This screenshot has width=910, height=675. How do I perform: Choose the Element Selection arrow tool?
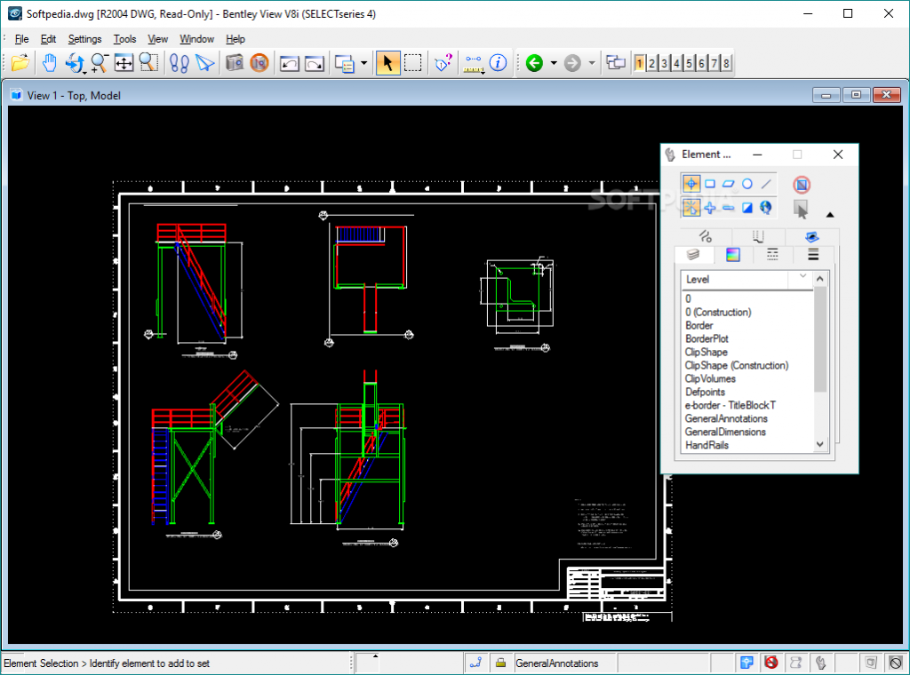coord(387,63)
